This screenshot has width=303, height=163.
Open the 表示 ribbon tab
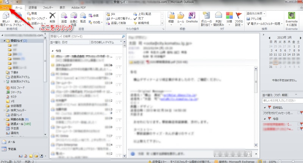pos(62,8)
